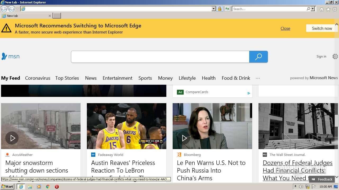Open Top Stories section
This screenshot has height=190, width=339.
(67, 78)
